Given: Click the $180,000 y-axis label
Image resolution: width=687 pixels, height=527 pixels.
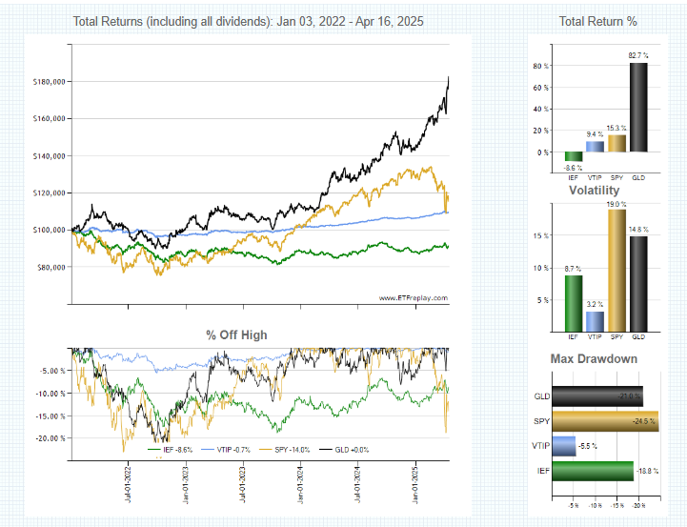Looking at the screenshot, I should (47, 81).
